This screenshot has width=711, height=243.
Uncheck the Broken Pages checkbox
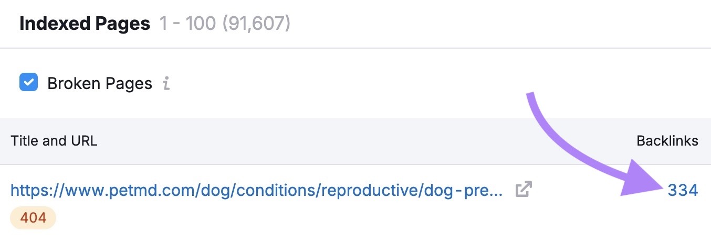[x=28, y=83]
